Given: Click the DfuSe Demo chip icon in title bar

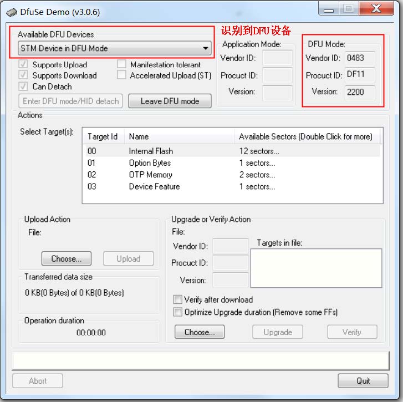Looking at the screenshot, I should [11, 12].
